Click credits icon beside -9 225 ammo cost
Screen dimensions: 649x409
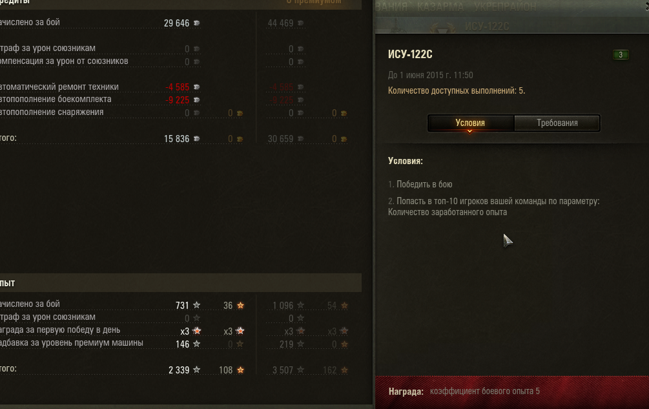[x=197, y=100]
